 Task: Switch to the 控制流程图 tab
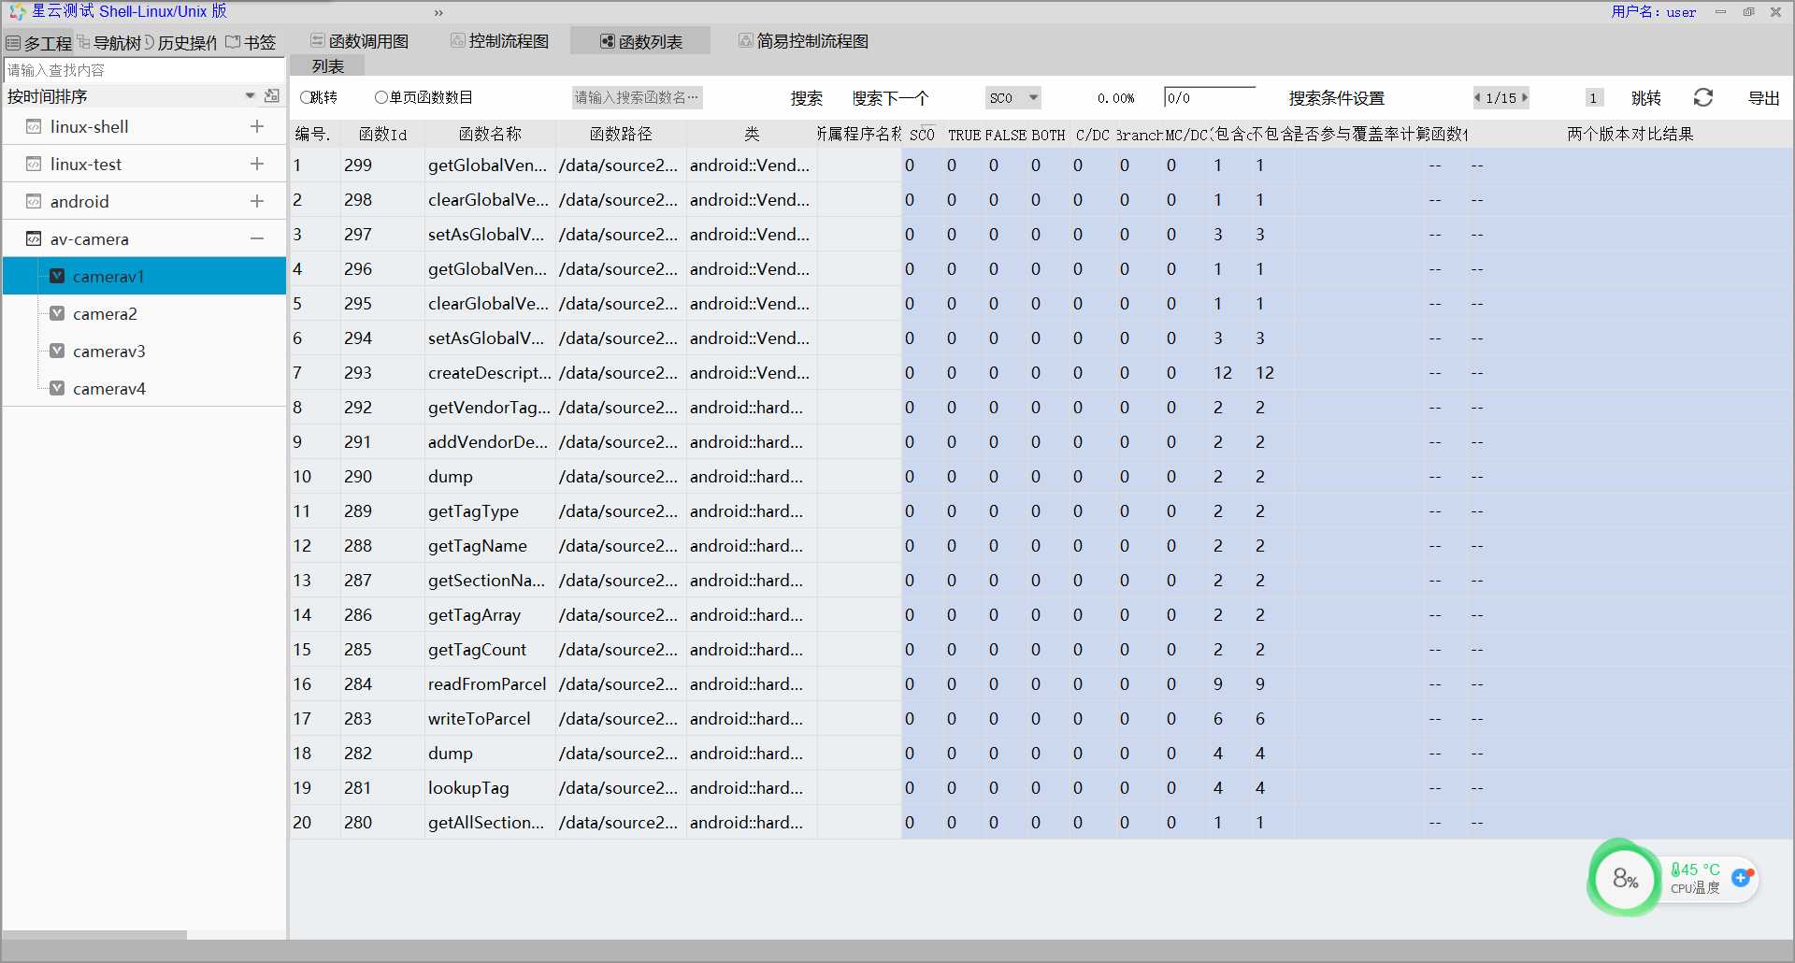click(500, 41)
